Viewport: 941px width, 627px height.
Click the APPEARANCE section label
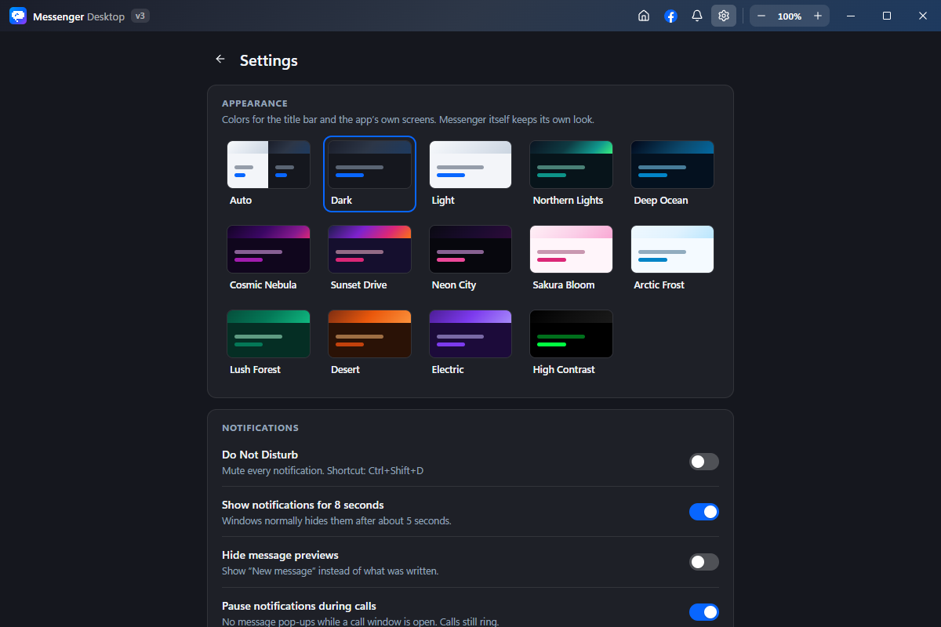tap(255, 103)
